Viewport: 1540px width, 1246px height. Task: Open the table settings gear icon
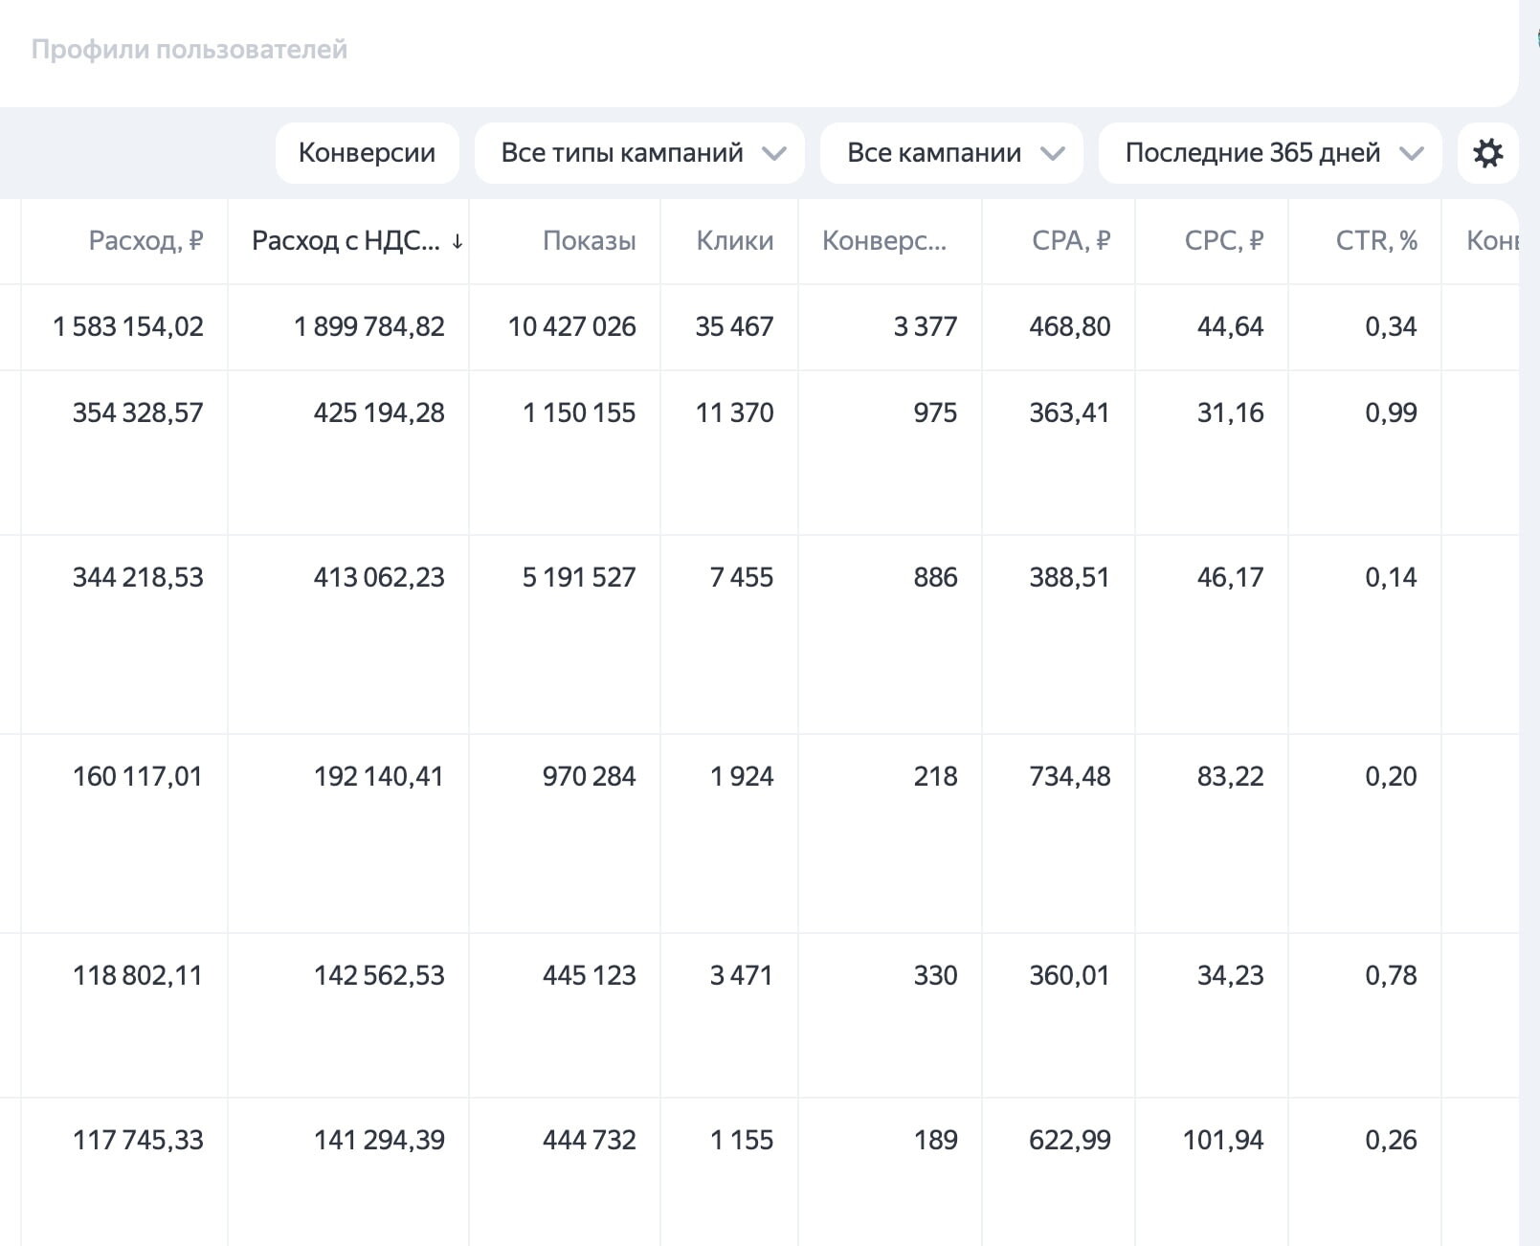(x=1487, y=153)
